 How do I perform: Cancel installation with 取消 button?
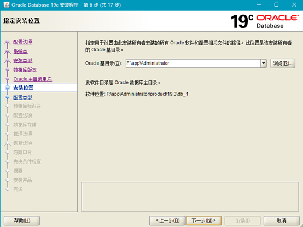282,220
